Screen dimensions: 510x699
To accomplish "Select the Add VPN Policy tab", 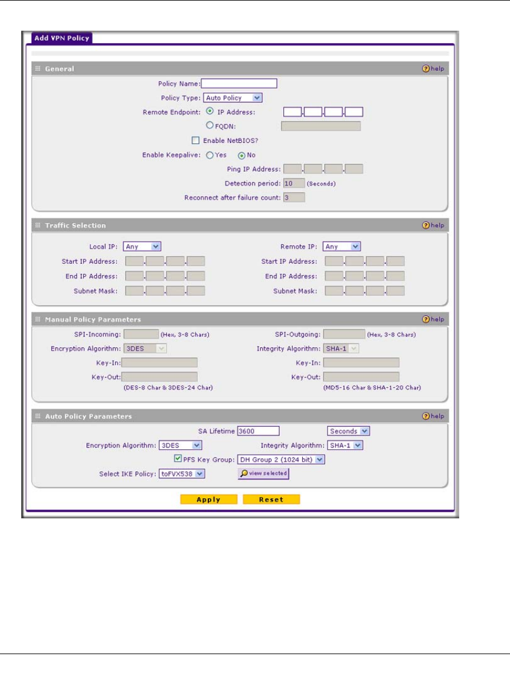I will click(62, 38).
